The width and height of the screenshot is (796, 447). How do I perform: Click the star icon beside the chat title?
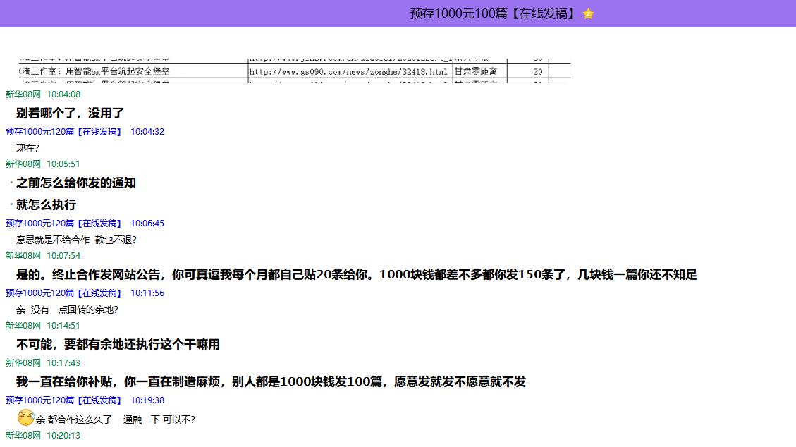[x=588, y=14]
